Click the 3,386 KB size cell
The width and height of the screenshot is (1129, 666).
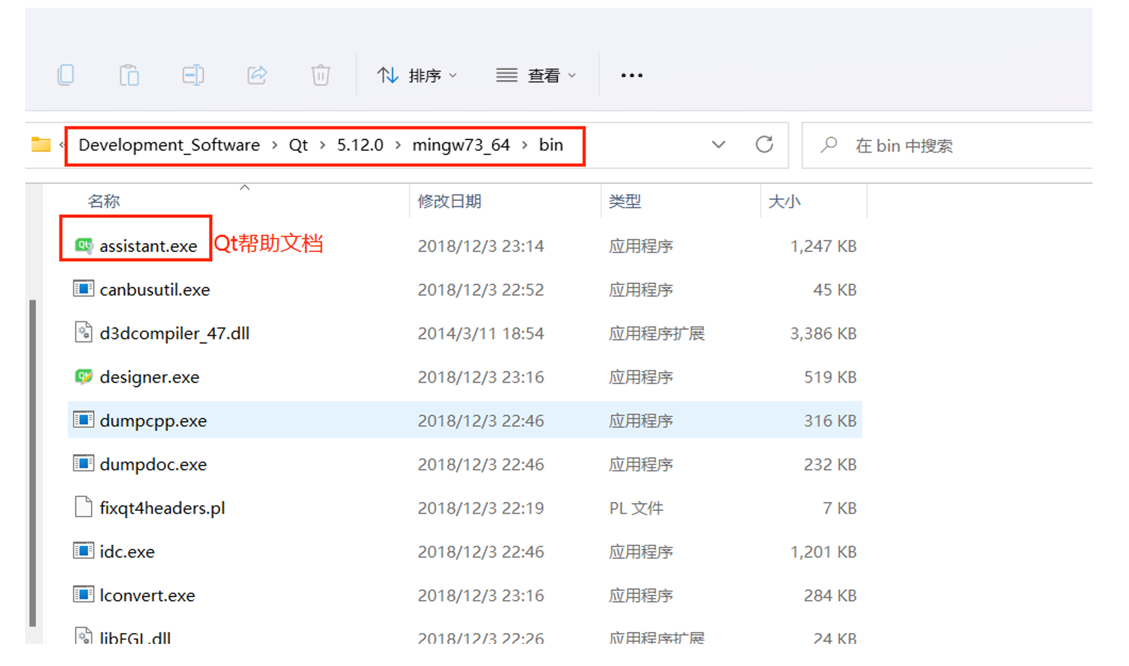824,334
